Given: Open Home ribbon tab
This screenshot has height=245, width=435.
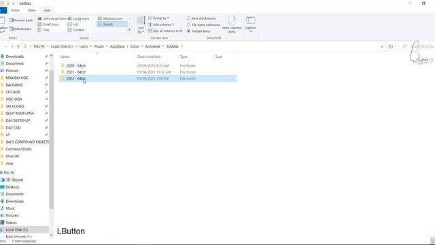Looking at the screenshot, I should (x=15, y=10).
